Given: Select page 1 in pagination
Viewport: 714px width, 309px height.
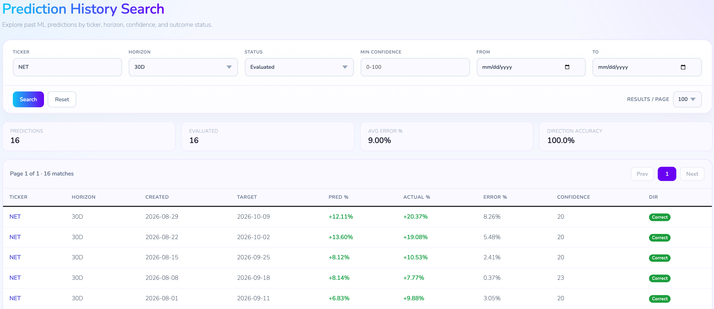Looking at the screenshot, I should point(666,174).
